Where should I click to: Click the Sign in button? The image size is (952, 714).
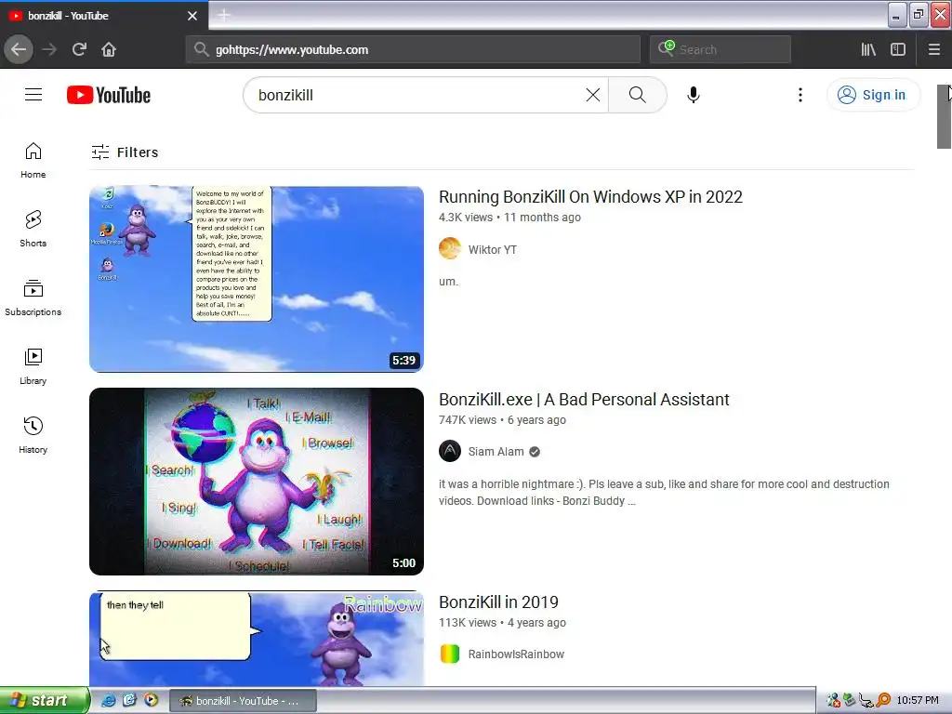click(873, 95)
